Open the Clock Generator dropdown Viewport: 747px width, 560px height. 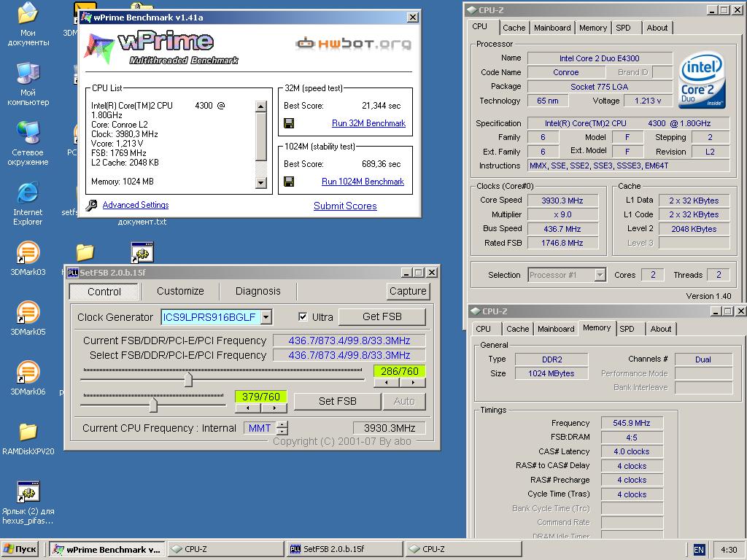point(267,316)
